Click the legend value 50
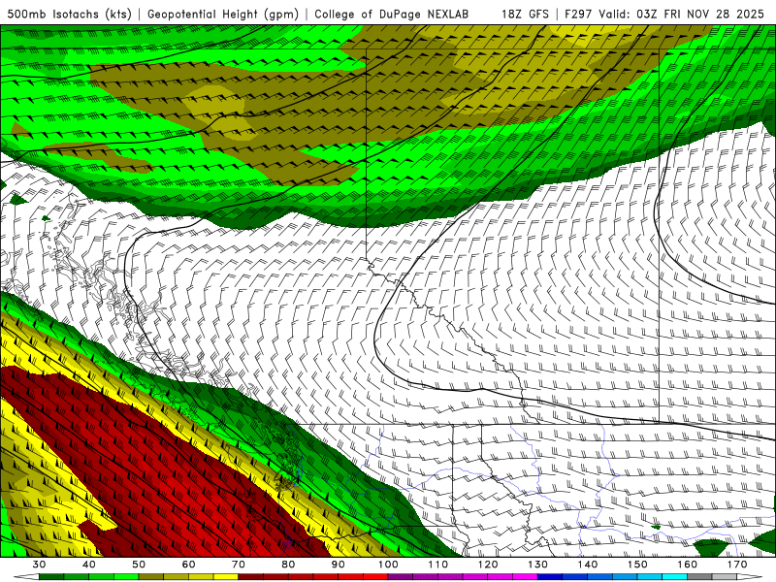Viewport: 776px width, 582px height. [x=139, y=565]
